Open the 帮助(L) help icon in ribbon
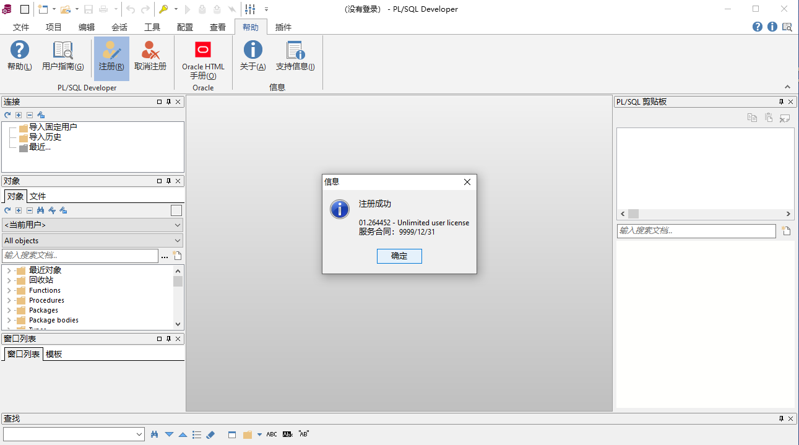 click(x=20, y=50)
